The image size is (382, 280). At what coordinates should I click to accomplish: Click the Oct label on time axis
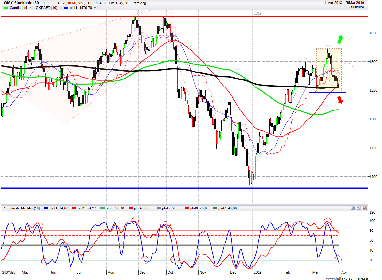170,272
